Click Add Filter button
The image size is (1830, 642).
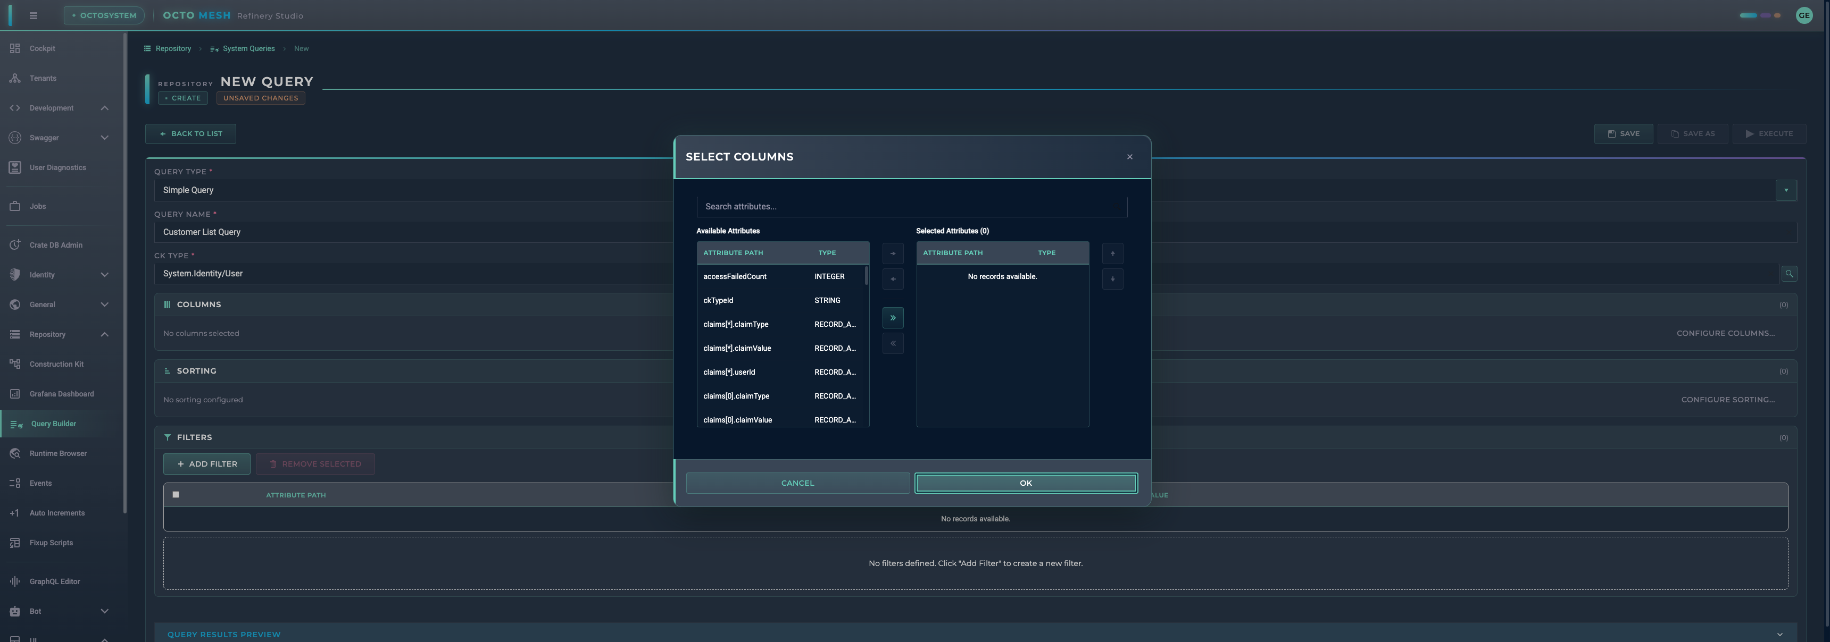point(206,463)
